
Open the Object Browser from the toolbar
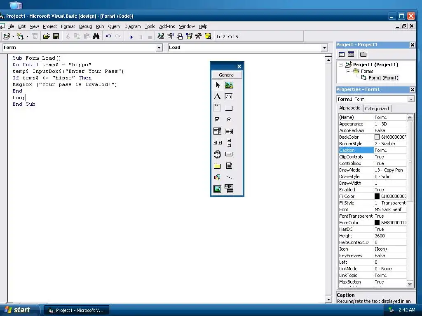click(189, 36)
